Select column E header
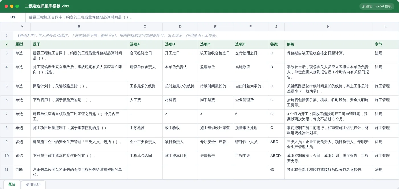399x189 pixels. tap(215, 27)
